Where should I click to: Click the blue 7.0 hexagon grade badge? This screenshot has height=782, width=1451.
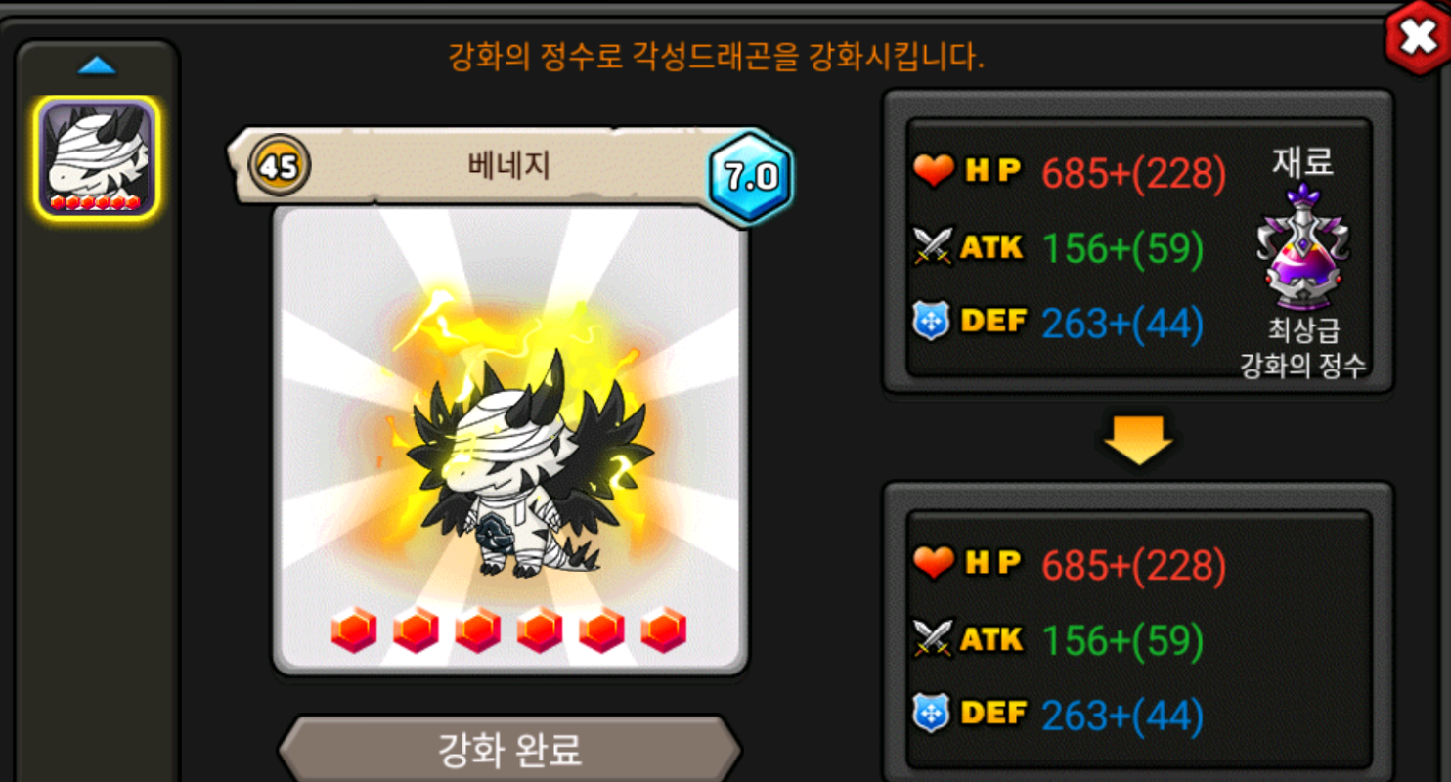point(751,177)
